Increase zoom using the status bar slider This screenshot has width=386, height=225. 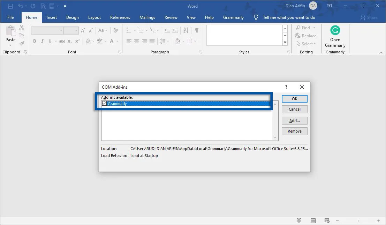click(x=378, y=220)
